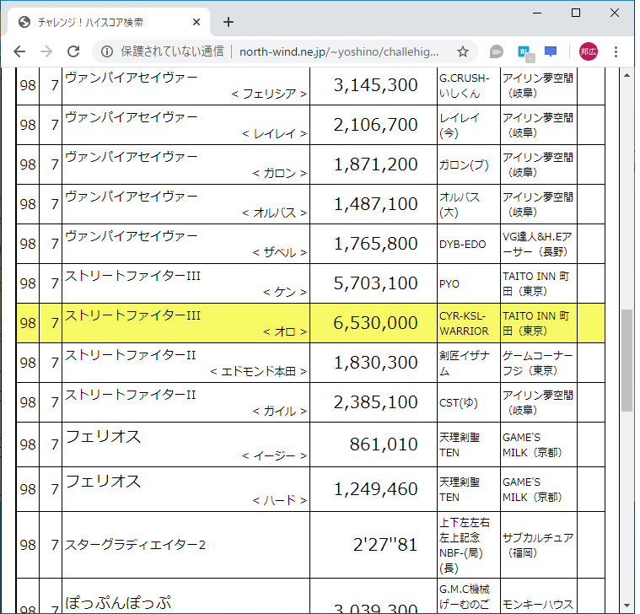
Task: Open Chrome's three-dot menu
Action: (616, 51)
